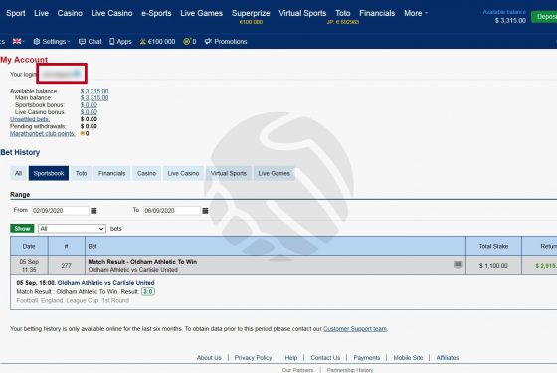The height and width of the screenshot is (373, 557).
Task: Open the All bets filter dropdown
Action: pos(72,229)
